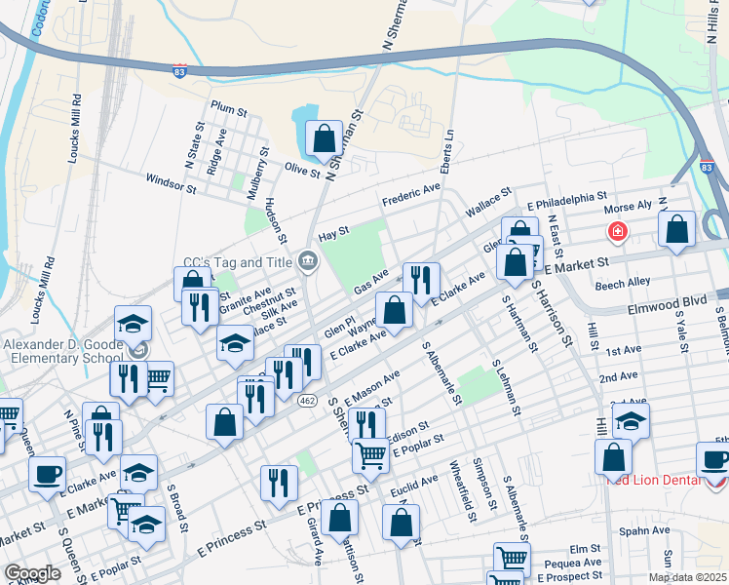The width and height of the screenshot is (729, 585).
Task: Click the 1st Ave label
Action: pos(624,351)
